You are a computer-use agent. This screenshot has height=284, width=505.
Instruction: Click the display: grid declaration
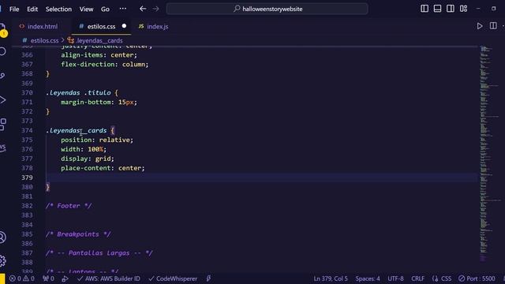tap(88, 159)
